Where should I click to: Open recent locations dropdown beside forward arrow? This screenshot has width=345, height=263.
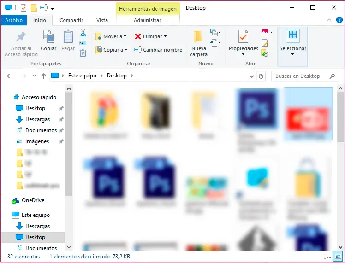tap(34, 76)
